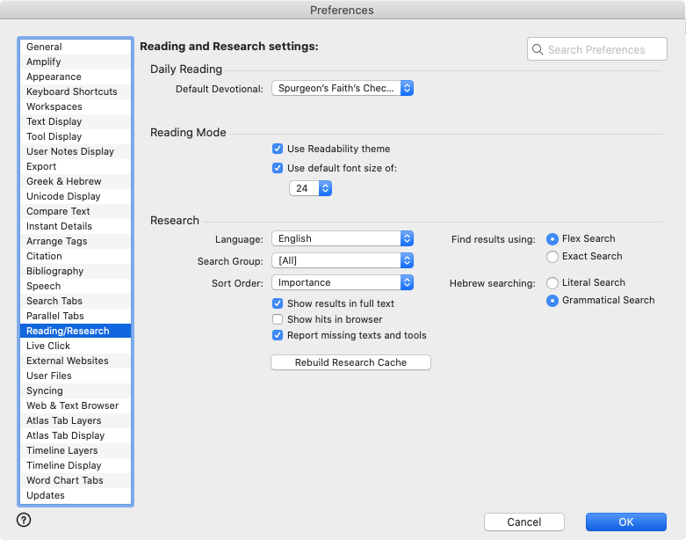Toggle Use Readability theme checkbox
This screenshot has height=540, width=686.
coord(278,150)
